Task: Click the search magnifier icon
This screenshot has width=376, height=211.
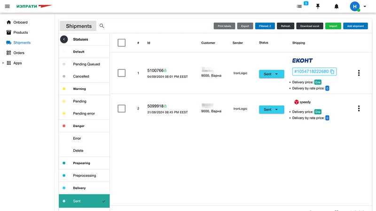Action: [102, 26]
